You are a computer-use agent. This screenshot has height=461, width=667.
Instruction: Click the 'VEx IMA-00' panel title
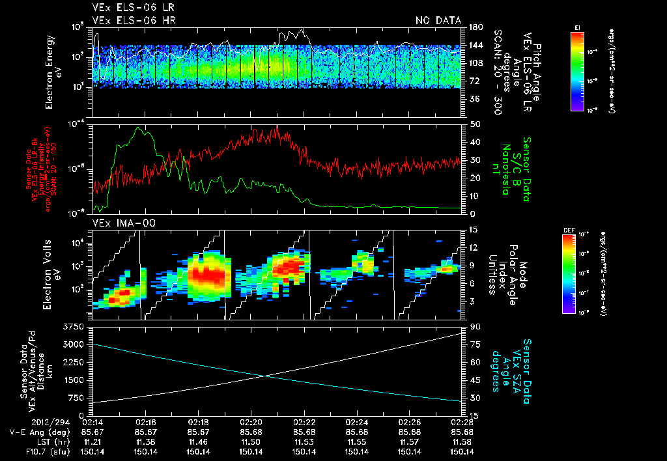click(124, 223)
